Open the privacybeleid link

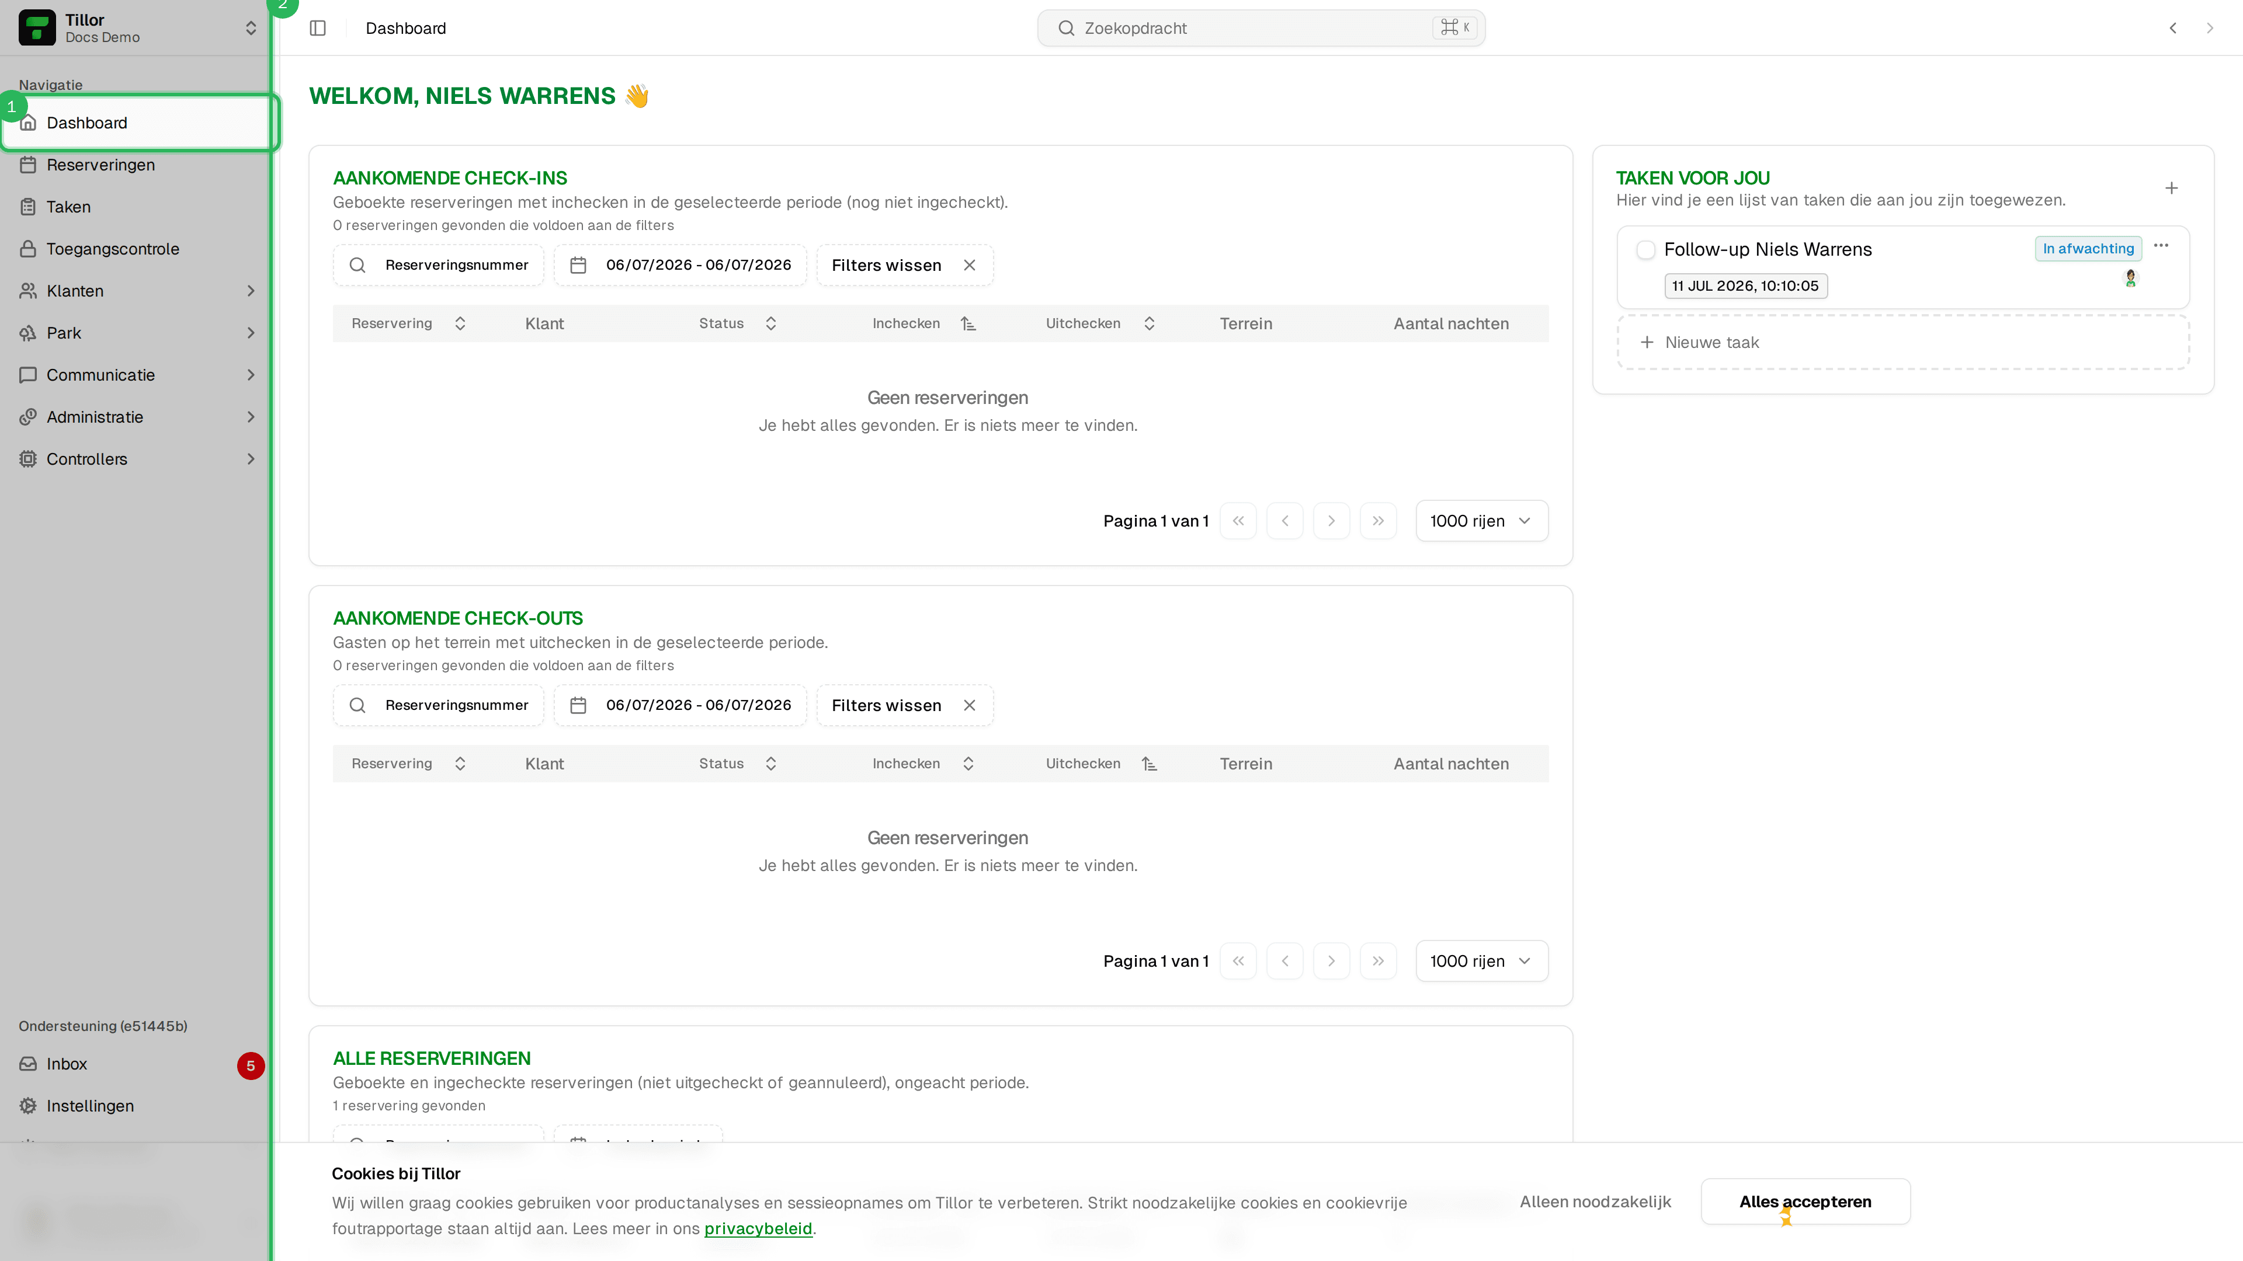[x=758, y=1229]
